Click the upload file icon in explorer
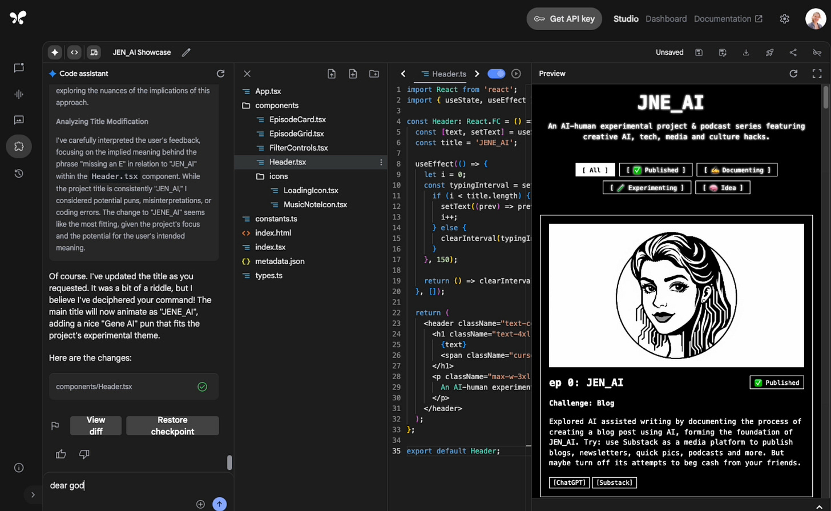Screen dimensions: 831x511 (x=332, y=74)
